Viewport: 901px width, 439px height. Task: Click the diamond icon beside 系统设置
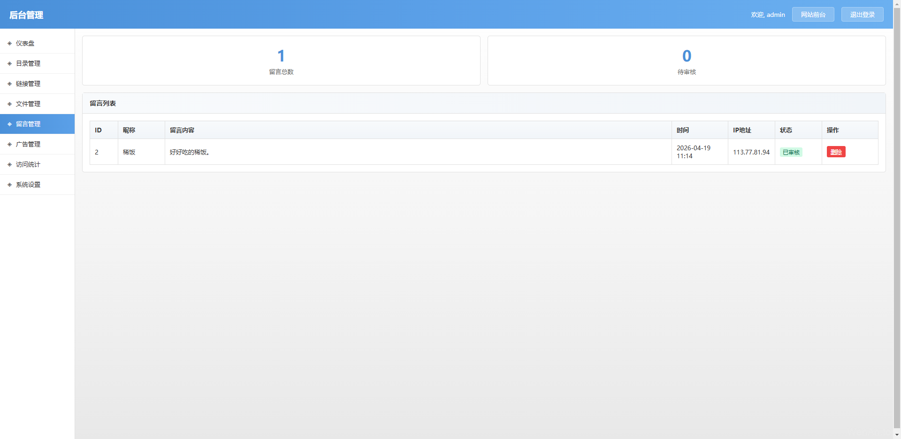click(9, 185)
